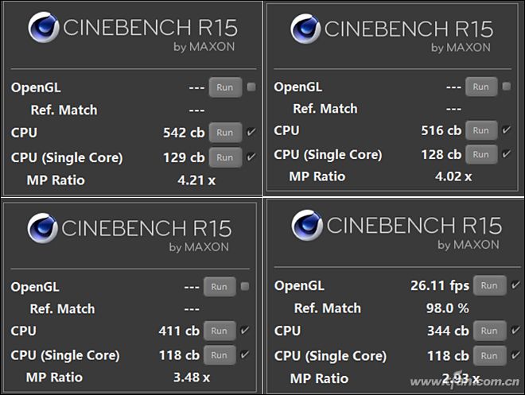Select the 4.02 x MP Ratio value

pos(453,176)
